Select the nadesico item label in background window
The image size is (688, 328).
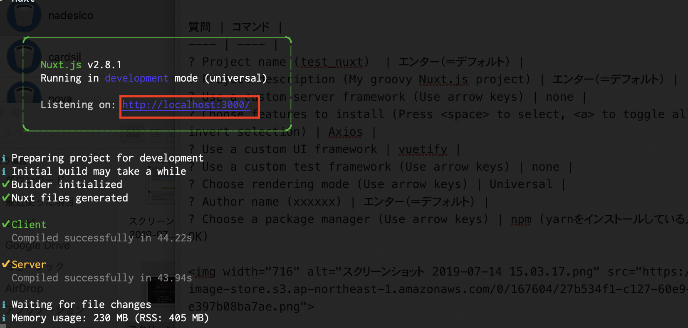click(x=71, y=16)
